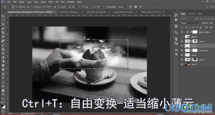
Task: Select the Lasso tool
Action: 3,24
